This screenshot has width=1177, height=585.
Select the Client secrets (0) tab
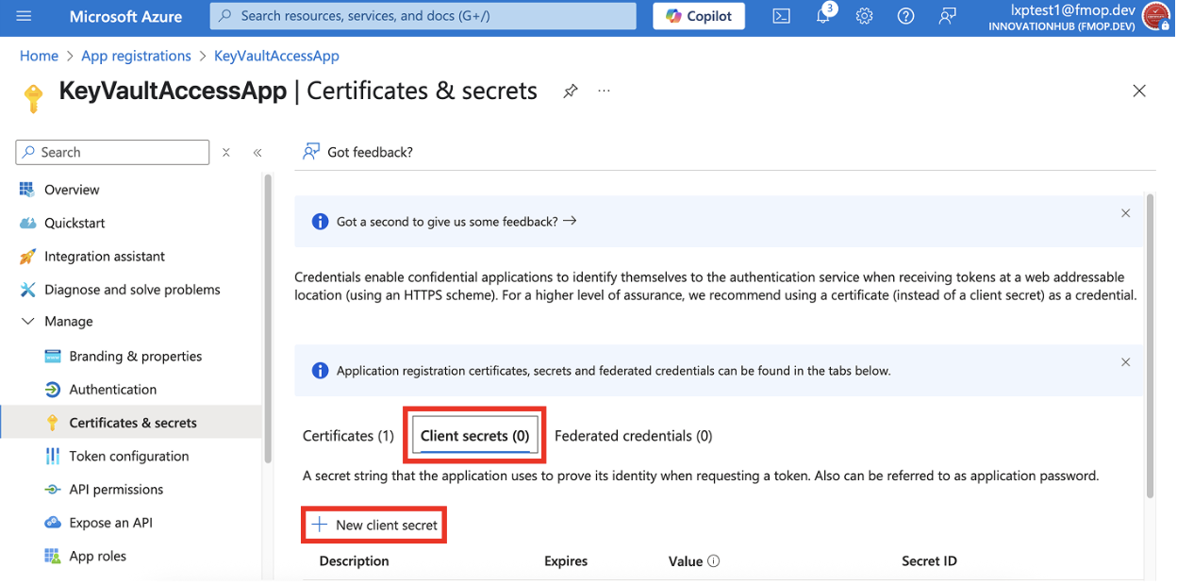[475, 436]
